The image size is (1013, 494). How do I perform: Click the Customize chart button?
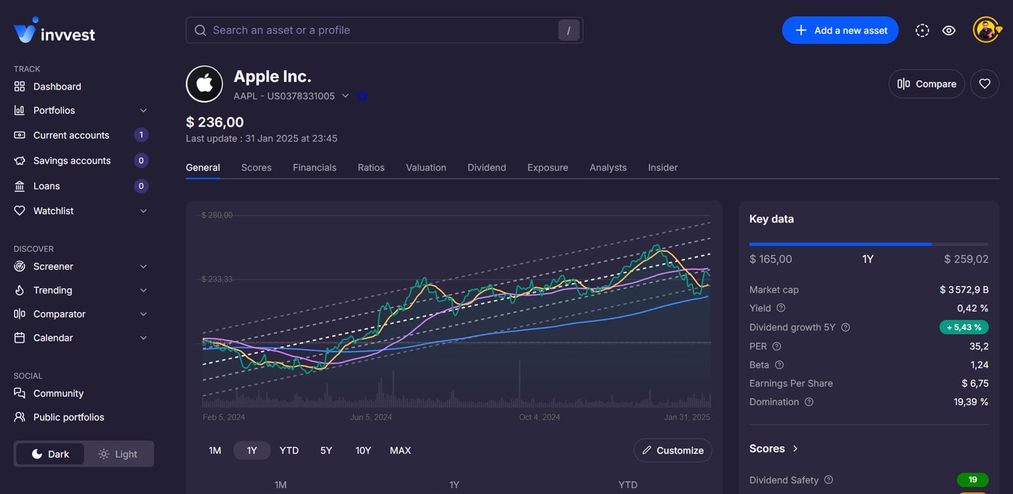673,450
